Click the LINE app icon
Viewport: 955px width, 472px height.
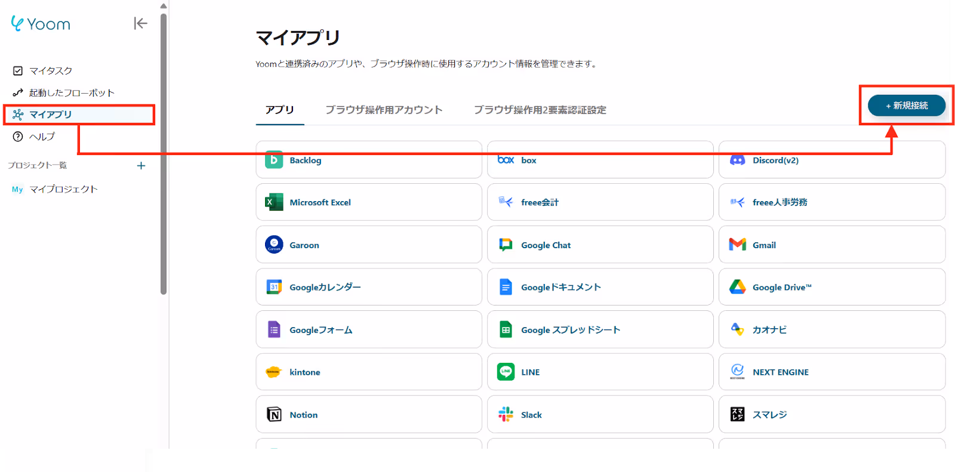coord(506,372)
